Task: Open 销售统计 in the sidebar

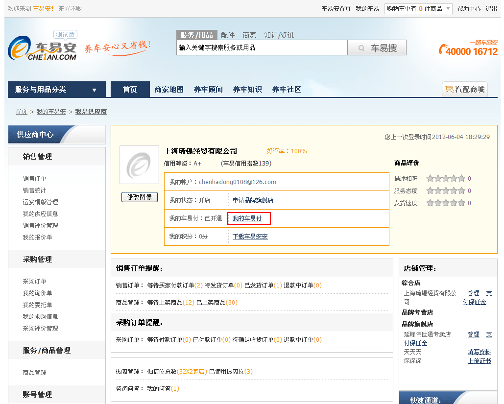Action: 34,190
